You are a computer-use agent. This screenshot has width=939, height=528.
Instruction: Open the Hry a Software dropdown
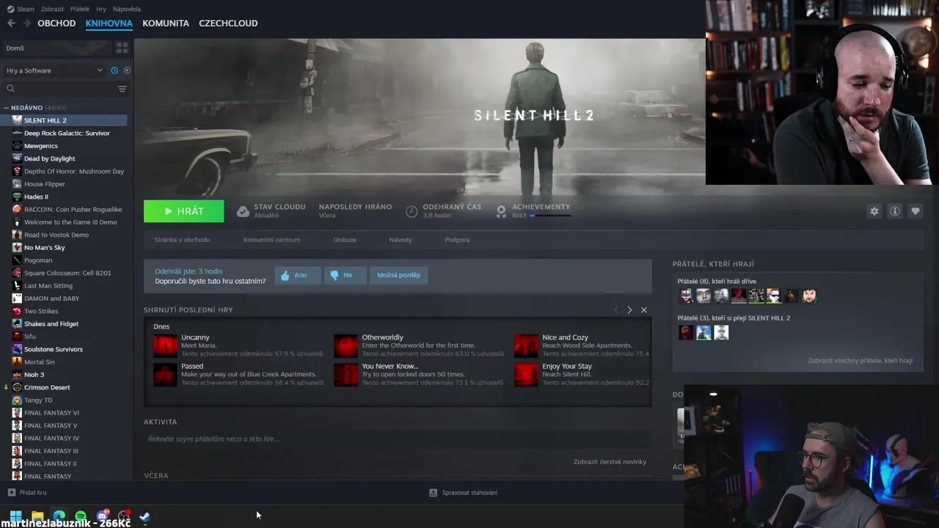pyautogui.click(x=54, y=70)
